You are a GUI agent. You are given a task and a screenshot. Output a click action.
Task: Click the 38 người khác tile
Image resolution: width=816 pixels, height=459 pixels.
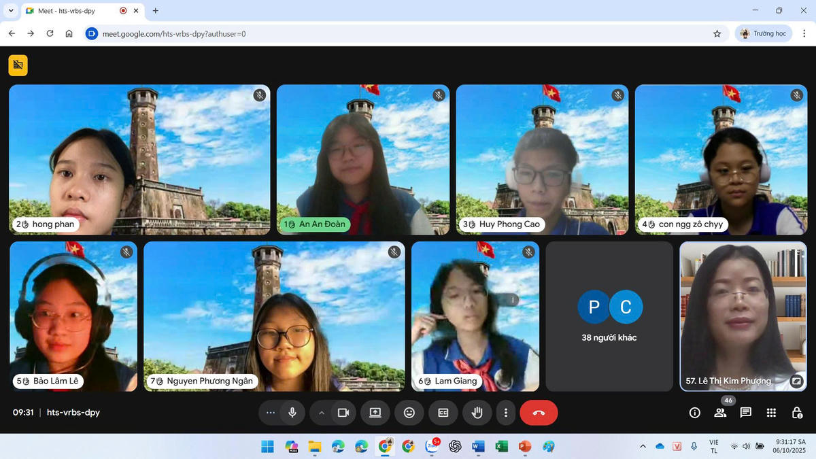pos(609,316)
